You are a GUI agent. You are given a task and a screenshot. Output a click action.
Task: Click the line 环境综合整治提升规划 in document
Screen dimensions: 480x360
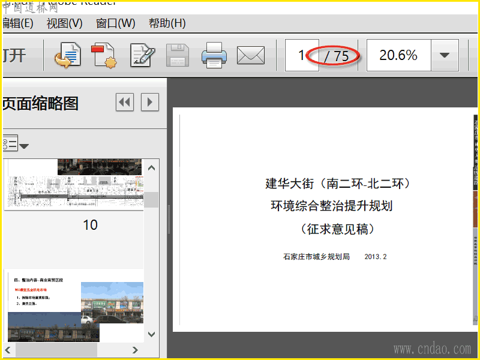click(x=332, y=206)
